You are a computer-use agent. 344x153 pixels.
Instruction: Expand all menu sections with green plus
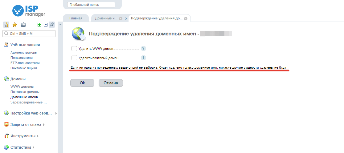point(39,25)
